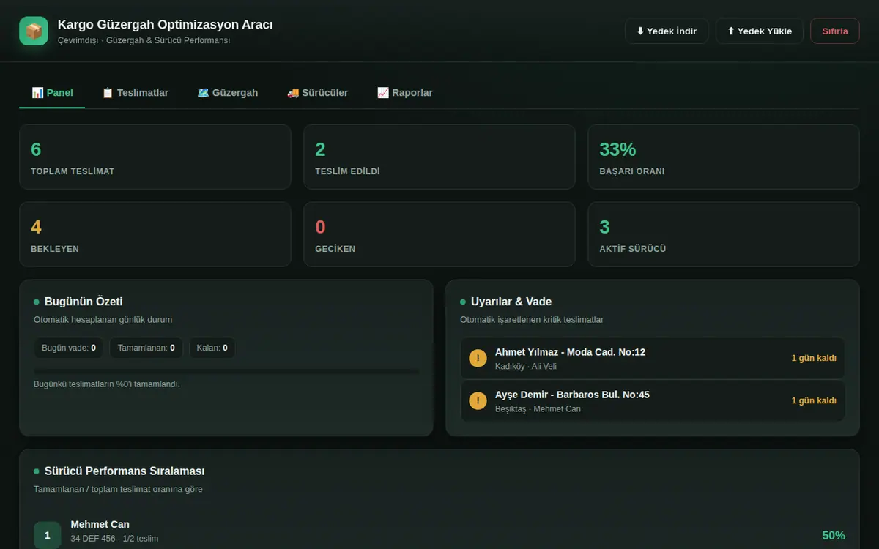Select the Toplam Teslimat stat card

click(x=155, y=157)
